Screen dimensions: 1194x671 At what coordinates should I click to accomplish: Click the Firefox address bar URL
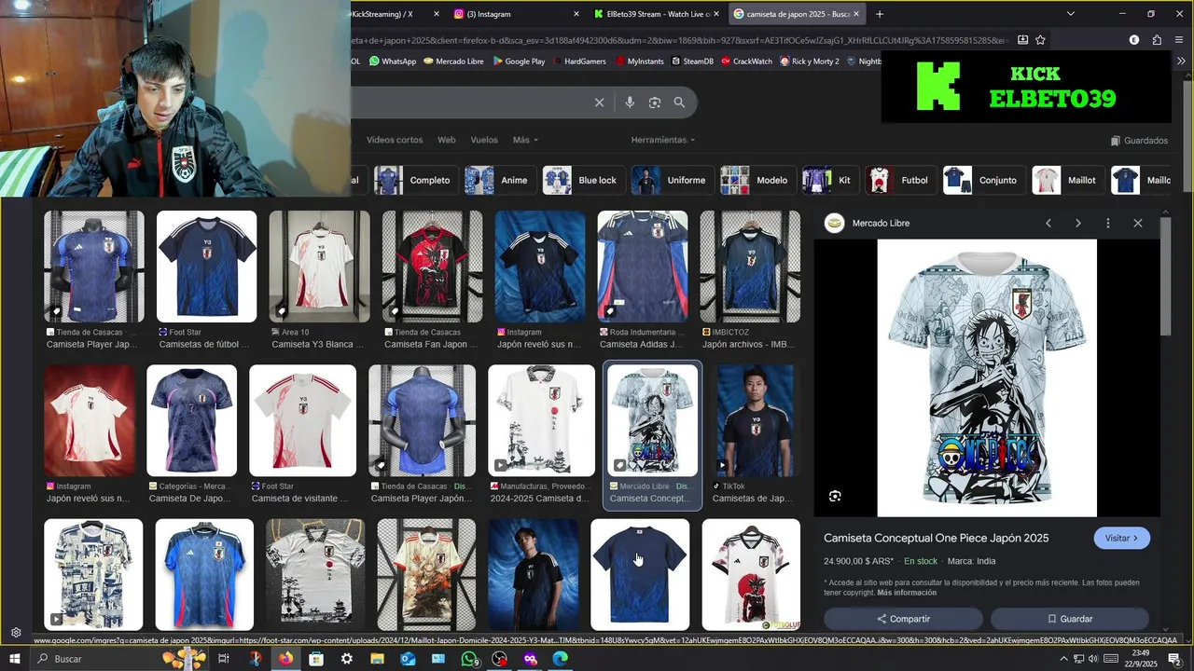681,40
